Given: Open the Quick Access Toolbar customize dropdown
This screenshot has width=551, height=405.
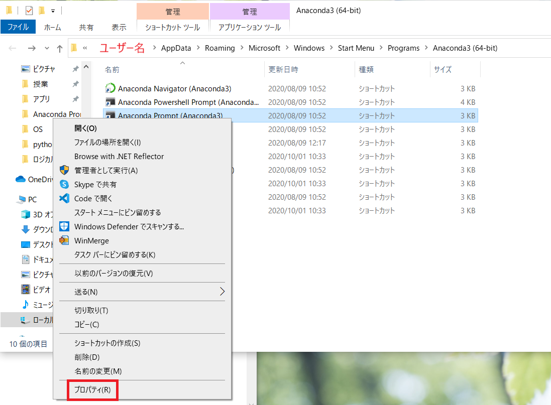Looking at the screenshot, I should [53, 11].
